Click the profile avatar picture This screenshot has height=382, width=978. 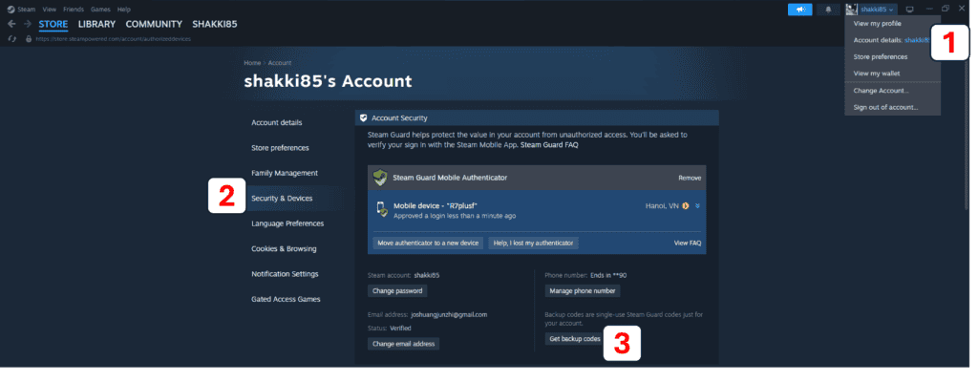(x=851, y=10)
